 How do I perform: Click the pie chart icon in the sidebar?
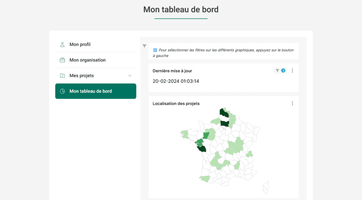(x=62, y=91)
